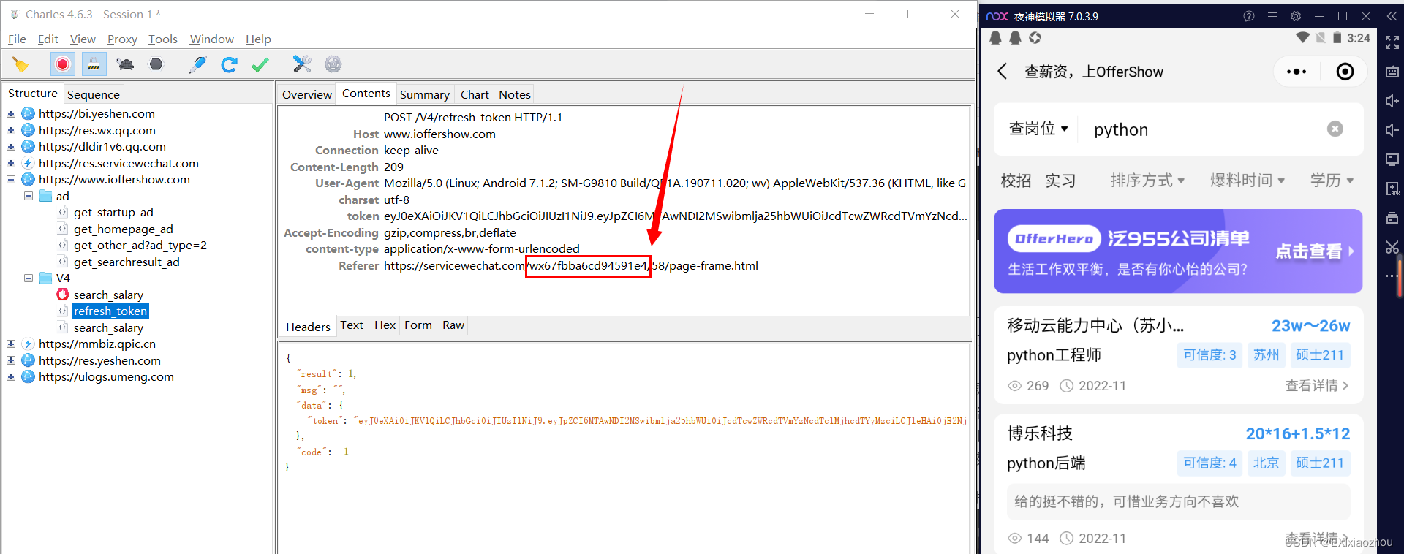Clear the python search field
Image resolution: width=1404 pixels, height=554 pixels.
point(1335,129)
